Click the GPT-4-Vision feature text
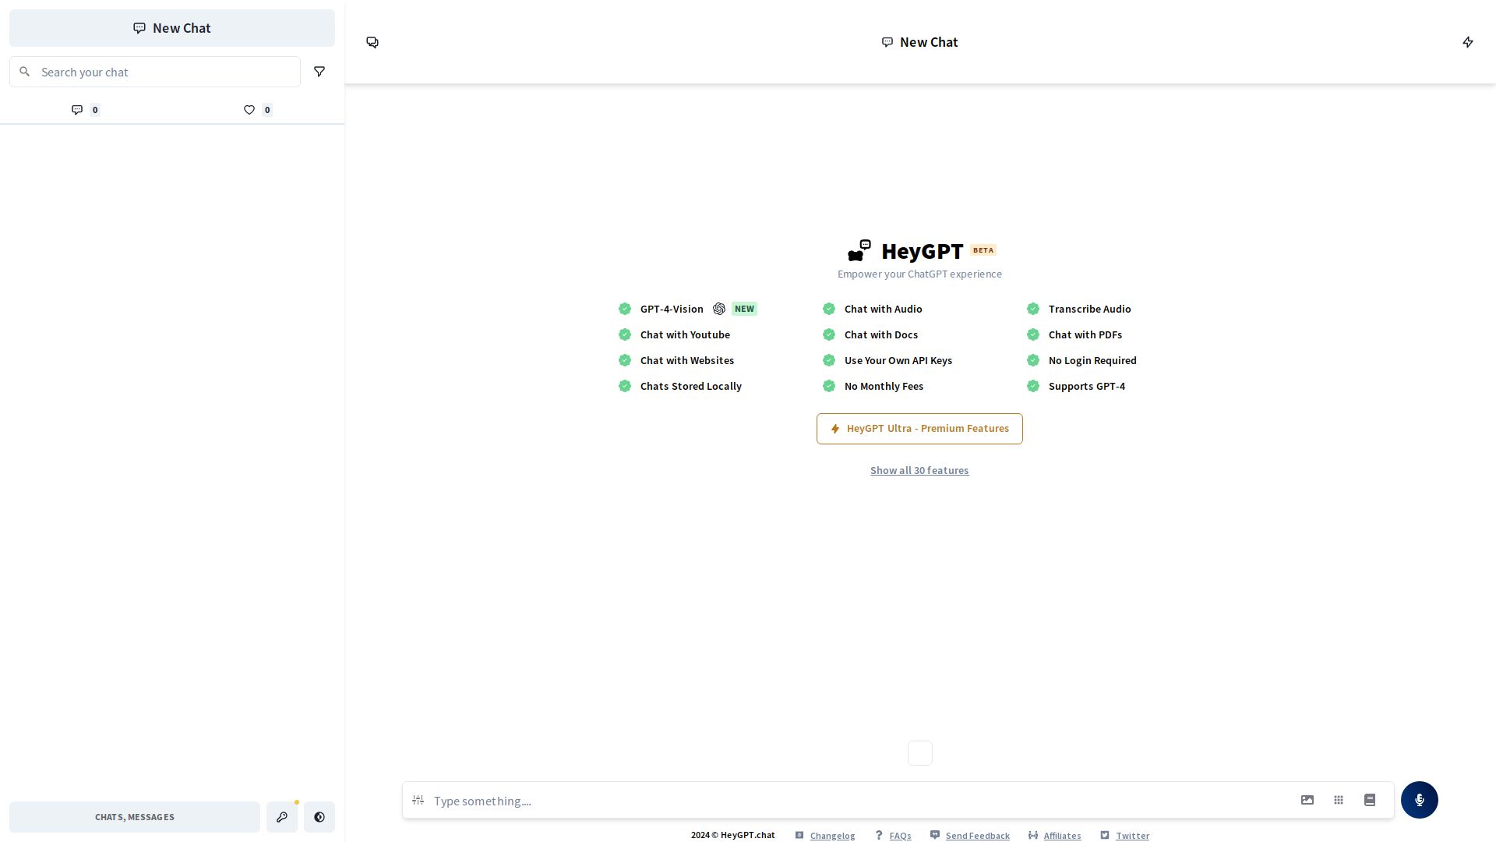The image size is (1496, 842). 672,309
